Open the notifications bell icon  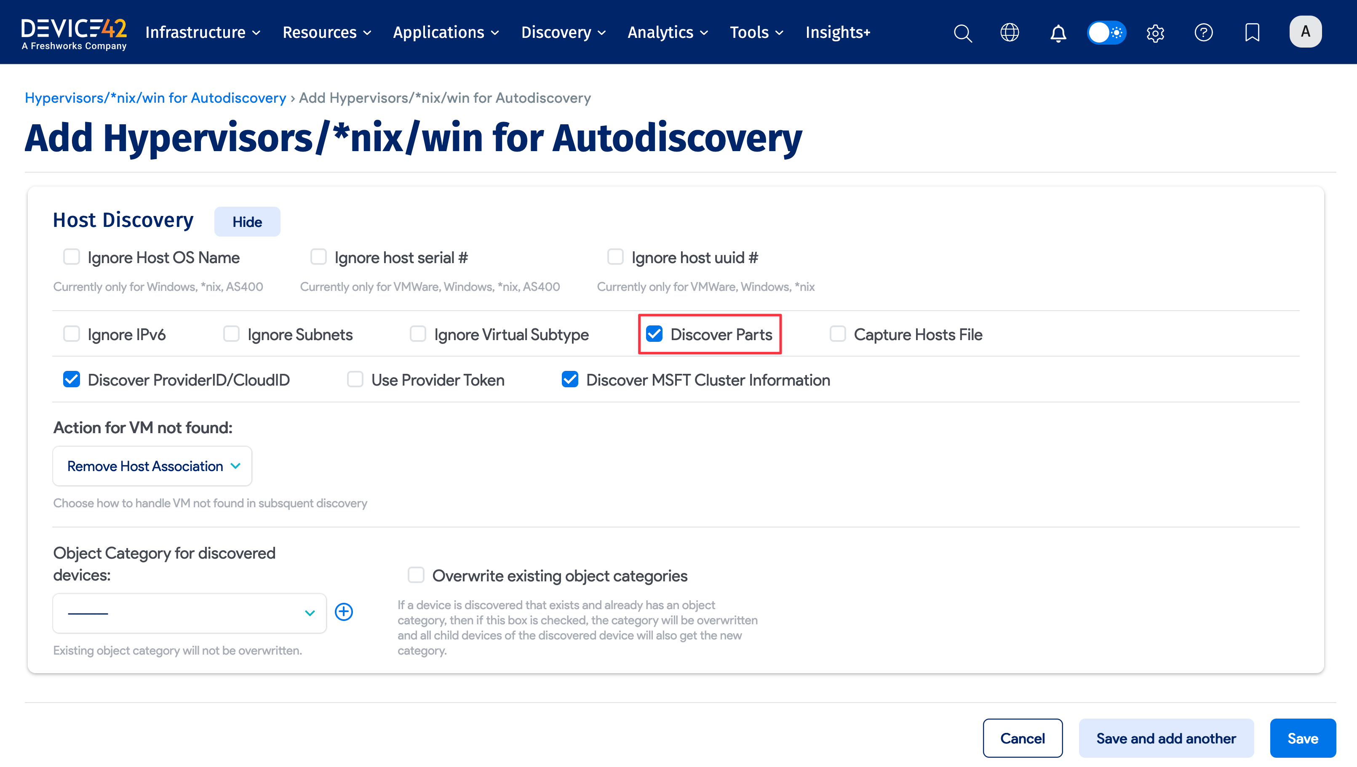1058,33
